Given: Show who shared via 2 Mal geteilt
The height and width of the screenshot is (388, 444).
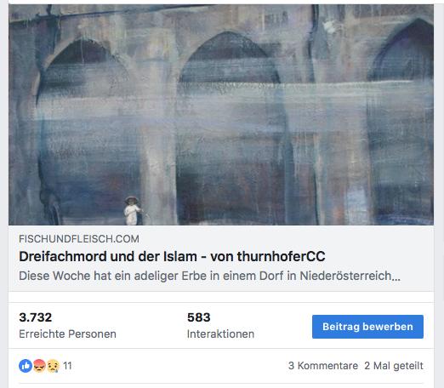Looking at the screenshot, I should [394, 366].
